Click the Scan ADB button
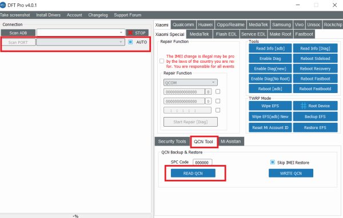 pyautogui.click(x=18, y=33)
